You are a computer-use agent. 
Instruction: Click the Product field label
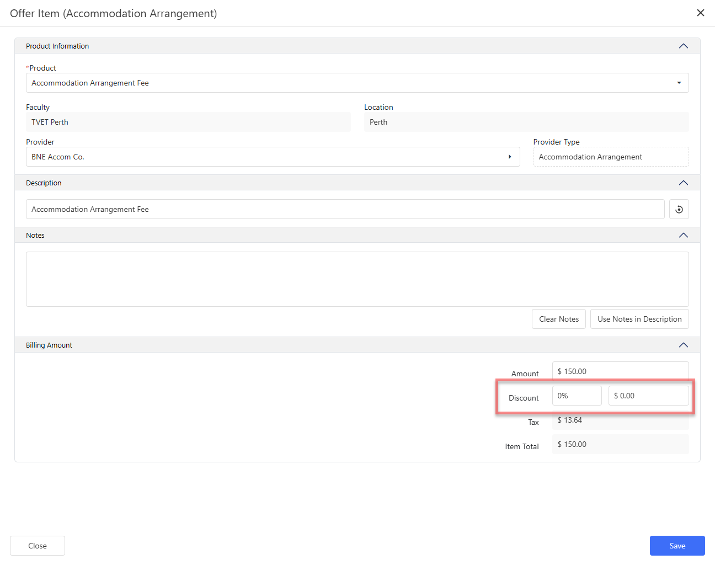click(x=41, y=68)
